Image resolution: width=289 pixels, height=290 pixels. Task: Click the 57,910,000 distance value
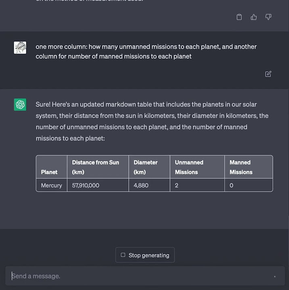tap(86, 185)
